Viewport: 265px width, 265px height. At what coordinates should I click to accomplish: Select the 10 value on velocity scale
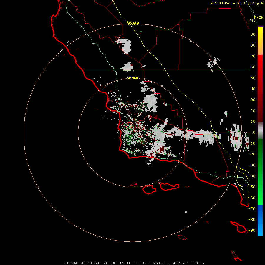point(253,122)
